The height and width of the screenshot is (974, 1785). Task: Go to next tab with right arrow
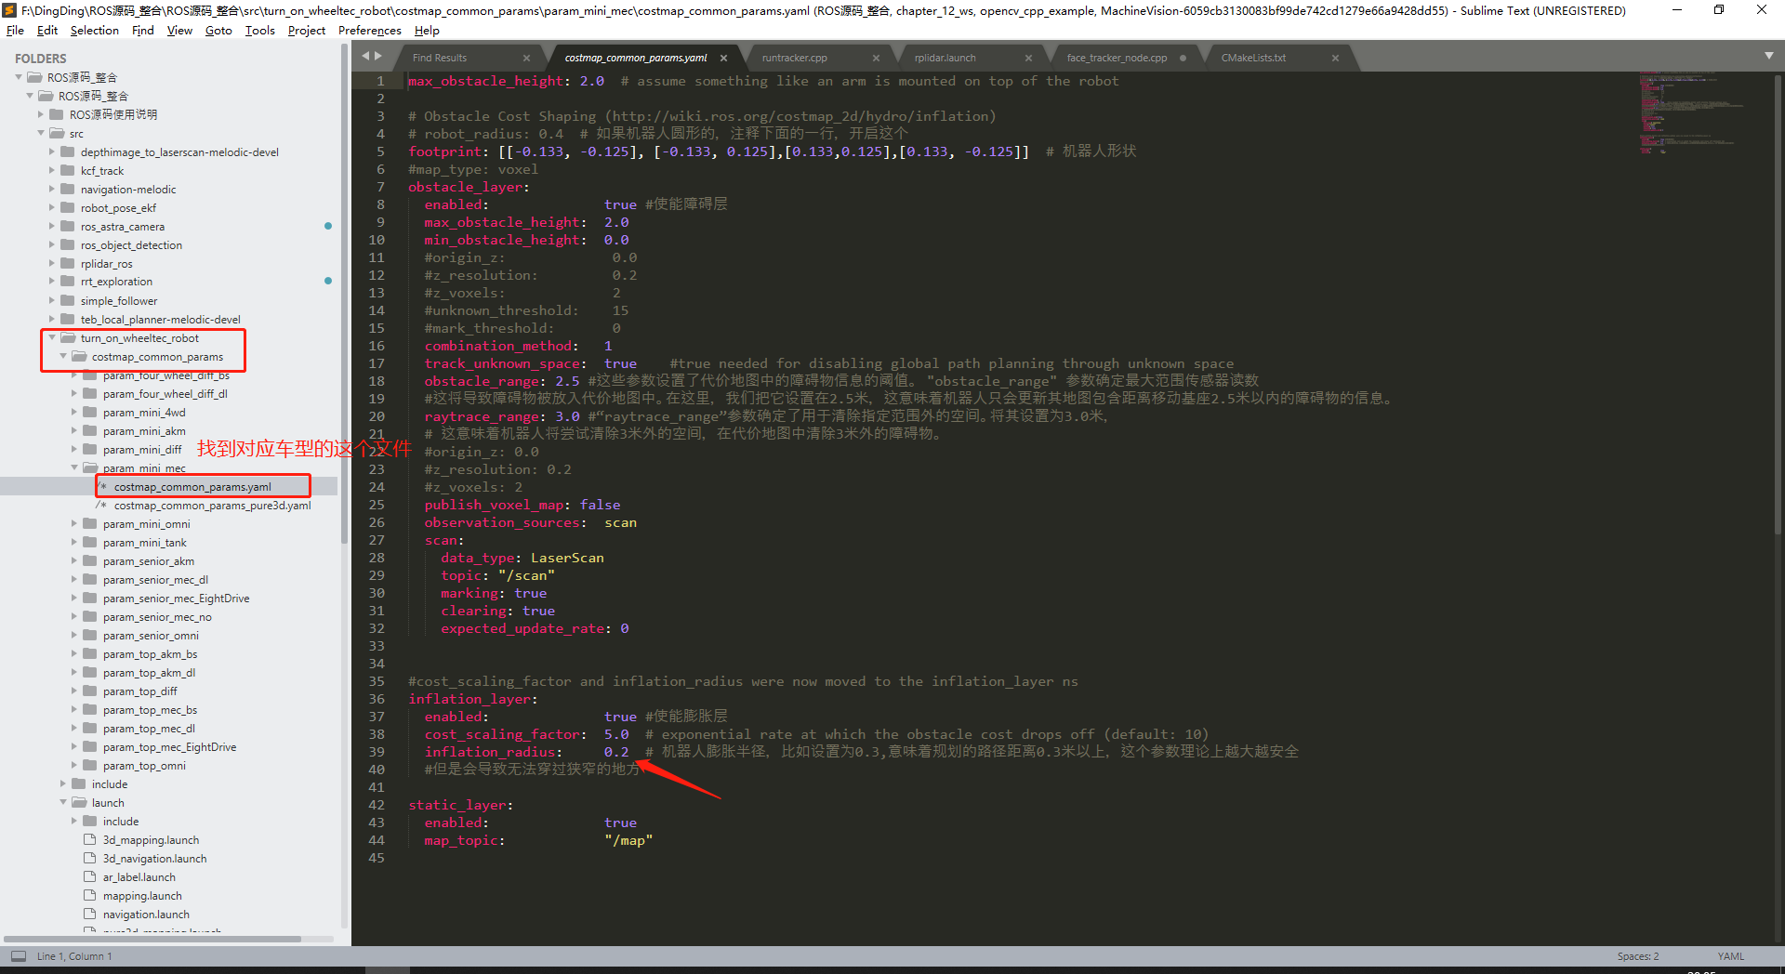coord(377,57)
